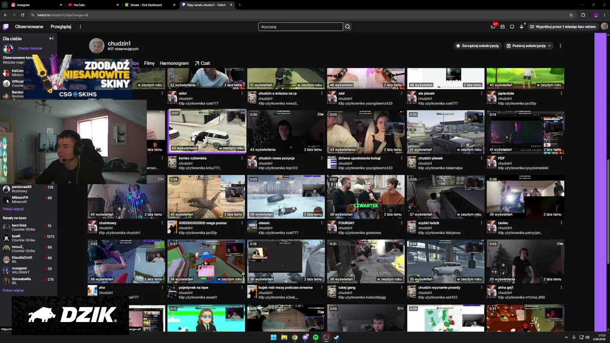The image size is (610, 343).
Task: Open options for clip 'japierdole'
Action: click(561, 93)
